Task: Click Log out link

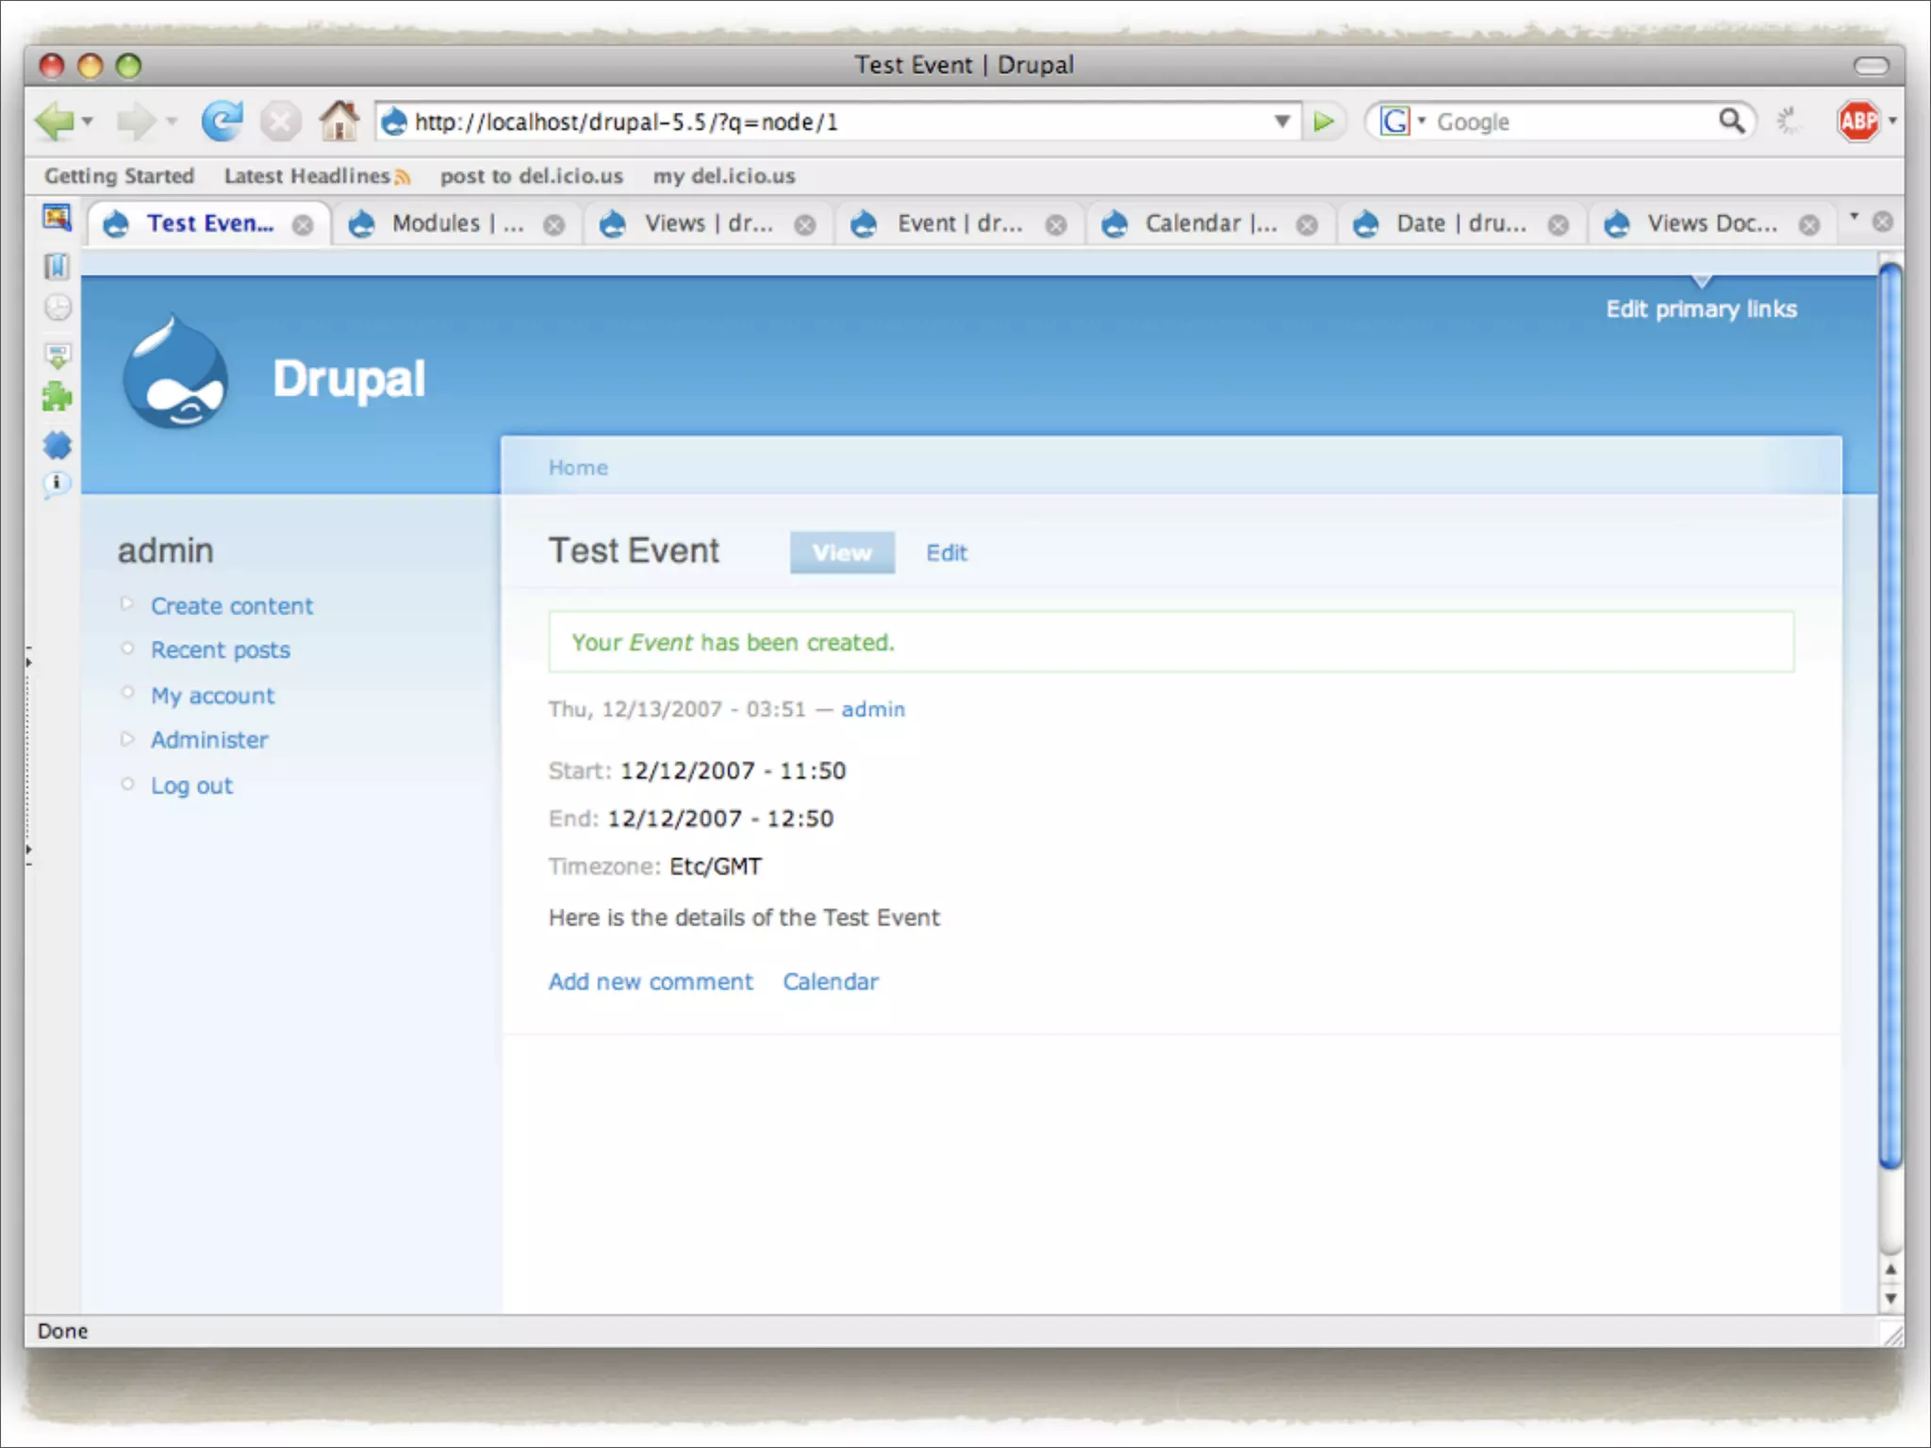Action: [191, 786]
